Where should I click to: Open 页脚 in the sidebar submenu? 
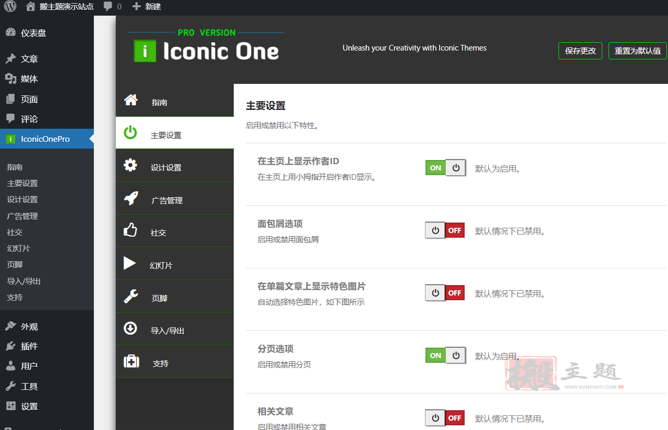click(x=15, y=264)
